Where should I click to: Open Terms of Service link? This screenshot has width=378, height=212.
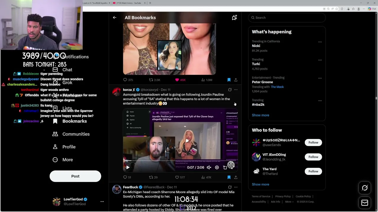261,196
